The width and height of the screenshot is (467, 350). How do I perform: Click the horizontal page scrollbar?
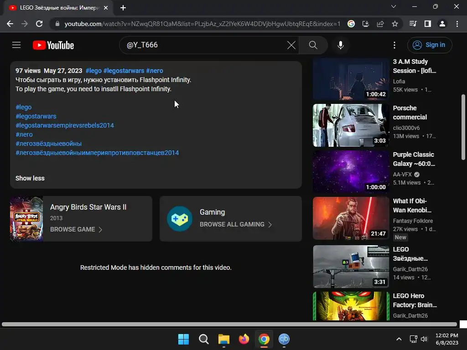tap(229, 324)
